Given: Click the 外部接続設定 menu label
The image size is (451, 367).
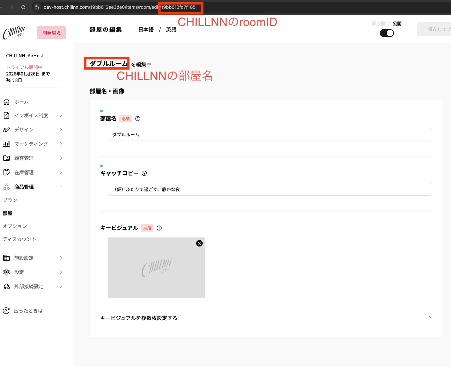Looking at the screenshot, I should [29, 286].
